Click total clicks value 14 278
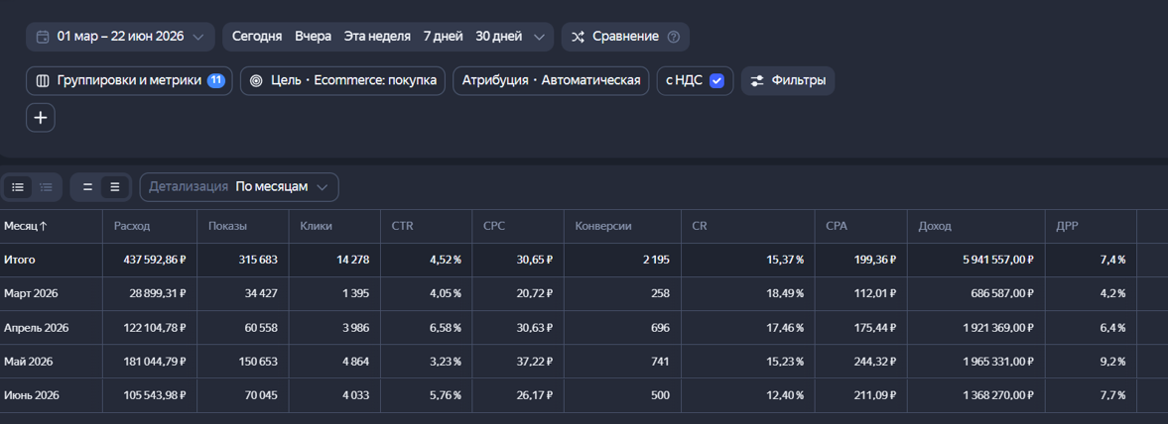Screen dimensions: 1168x424 point(351,260)
